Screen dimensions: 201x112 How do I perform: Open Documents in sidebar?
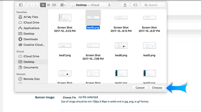click(31, 67)
